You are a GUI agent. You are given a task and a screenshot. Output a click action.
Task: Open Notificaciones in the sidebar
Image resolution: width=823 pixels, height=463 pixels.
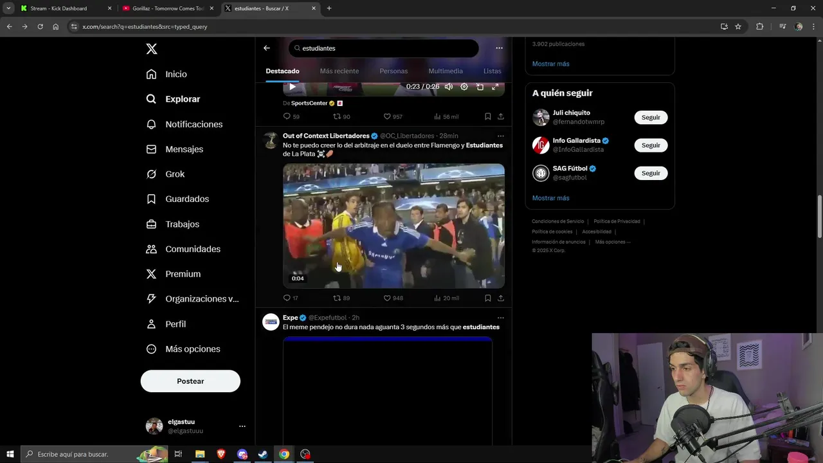coord(184,124)
